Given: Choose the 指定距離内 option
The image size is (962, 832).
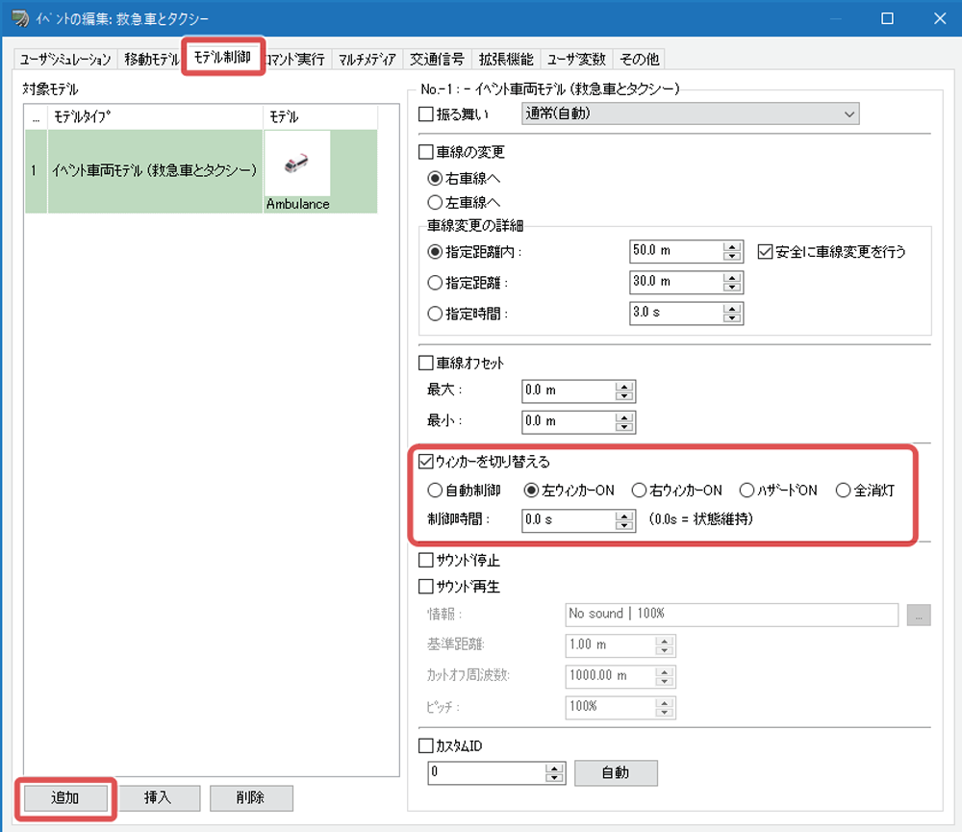Looking at the screenshot, I should coord(435,252).
